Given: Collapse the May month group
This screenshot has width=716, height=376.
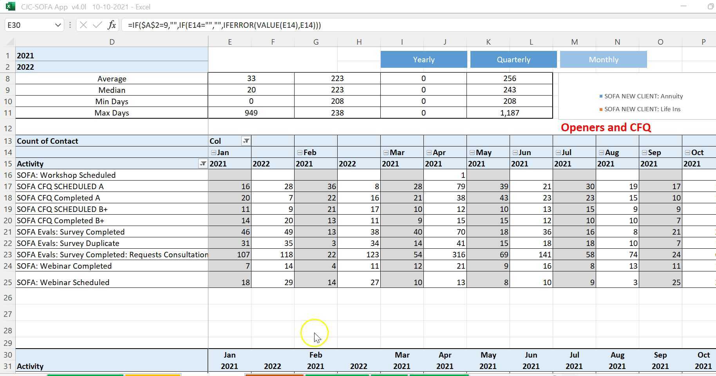Looking at the screenshot, I should [472, 152].
